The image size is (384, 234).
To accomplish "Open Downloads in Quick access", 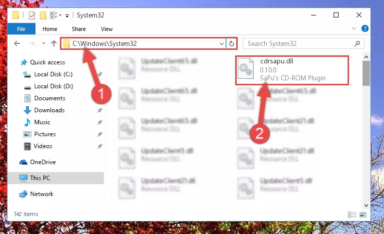I will click(x=49, y=110).
